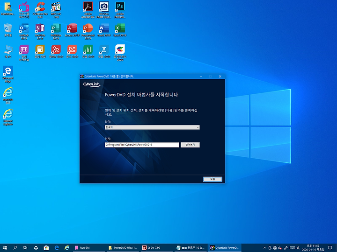
Task: Click the install location path field
Action: pyautogui.click(x=142, y=145)
